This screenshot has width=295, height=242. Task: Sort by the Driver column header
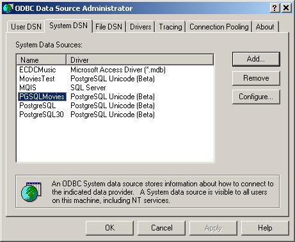(140, 60)
